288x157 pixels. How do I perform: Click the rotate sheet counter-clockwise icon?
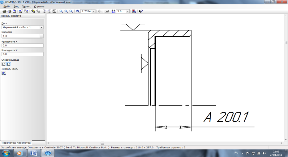pos(21,11)
